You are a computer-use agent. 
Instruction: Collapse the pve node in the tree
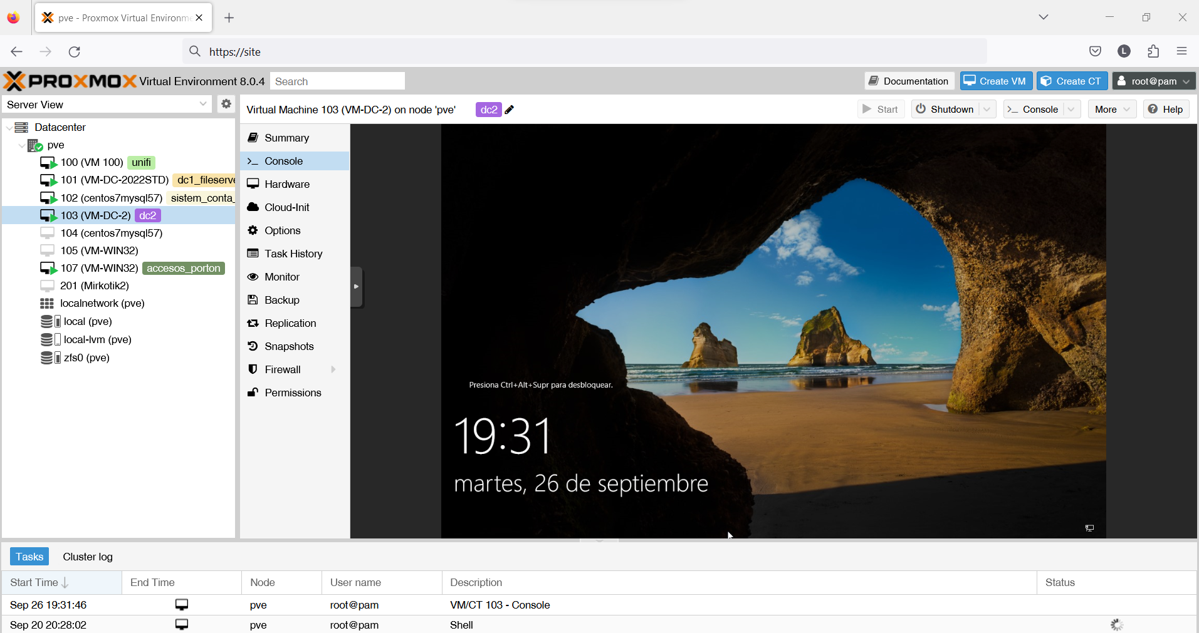tap(22, 145)
